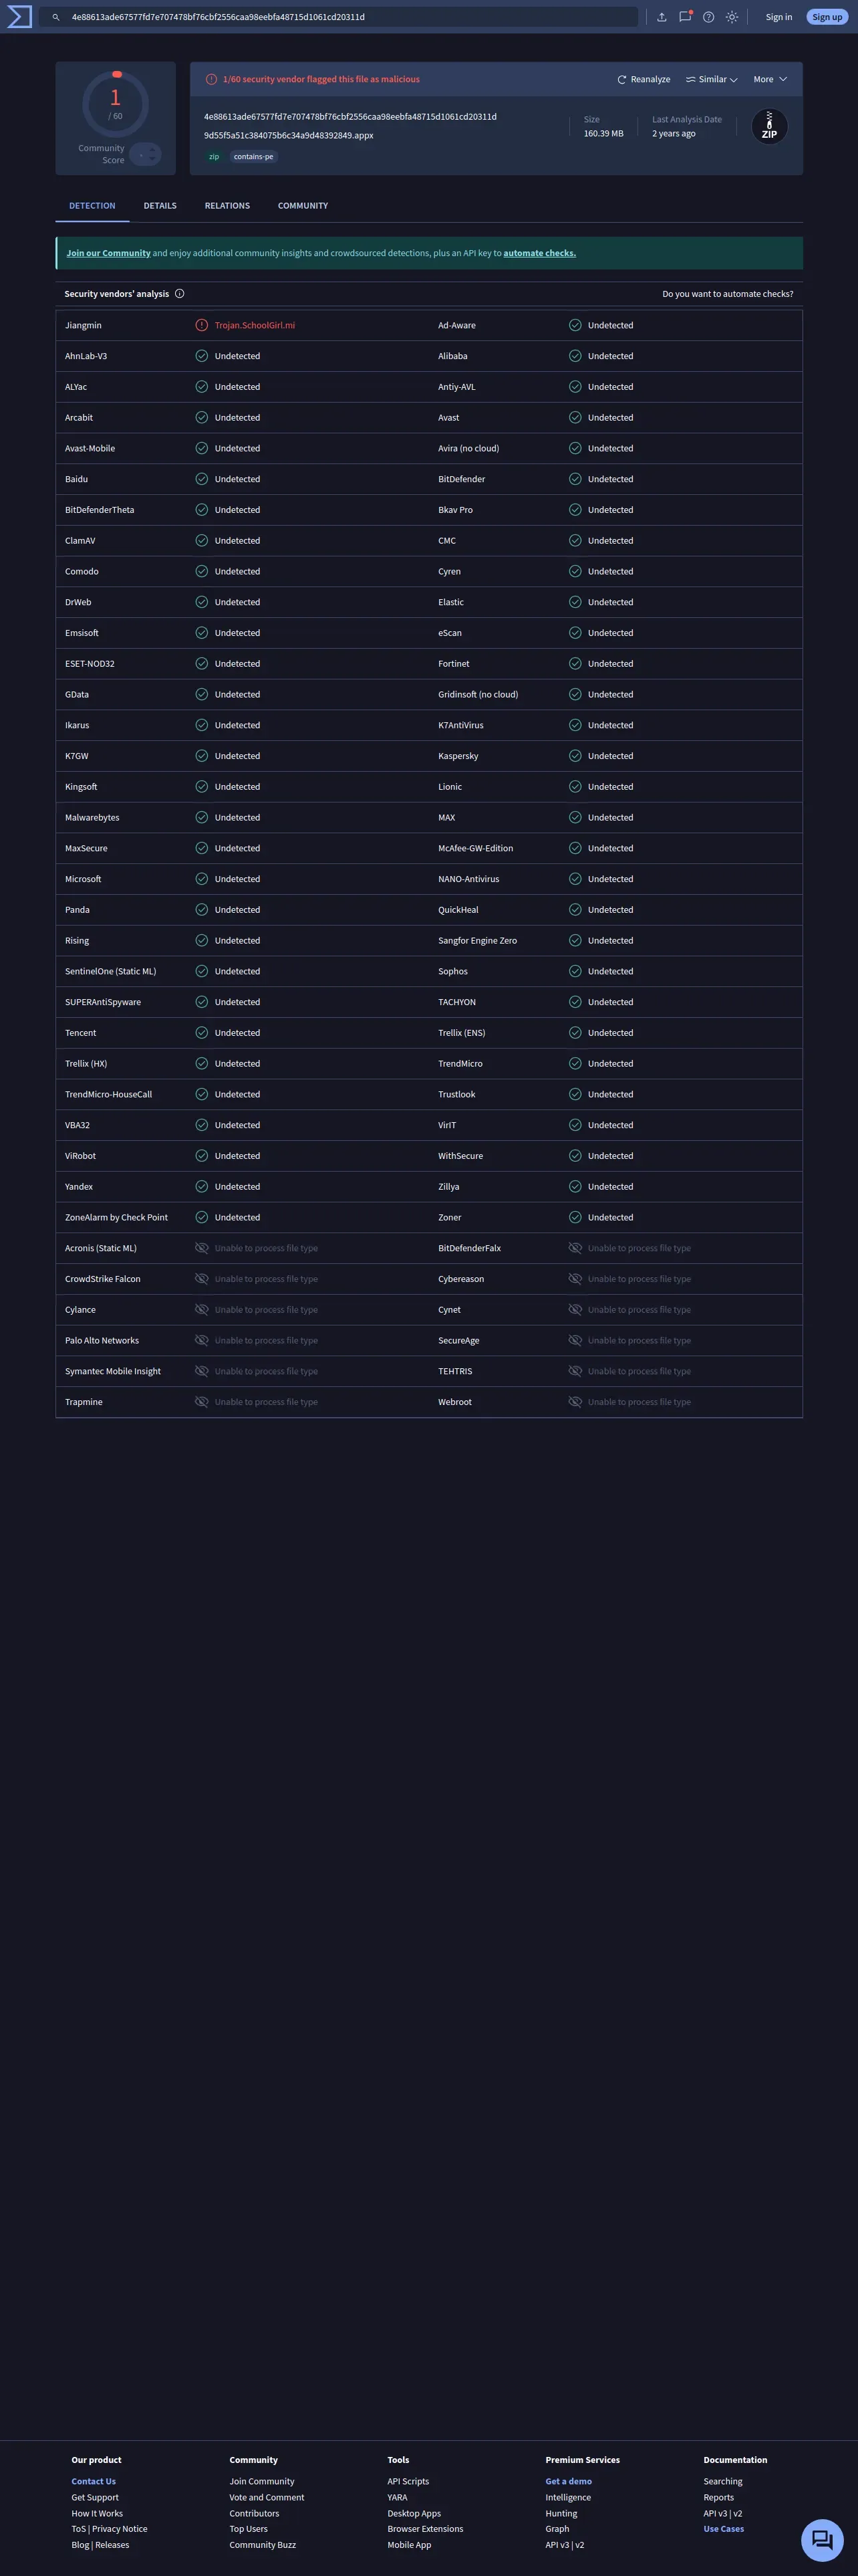Click the ZIP file type icon
The width and height of the screenshot is (858, 2576).
769,127
